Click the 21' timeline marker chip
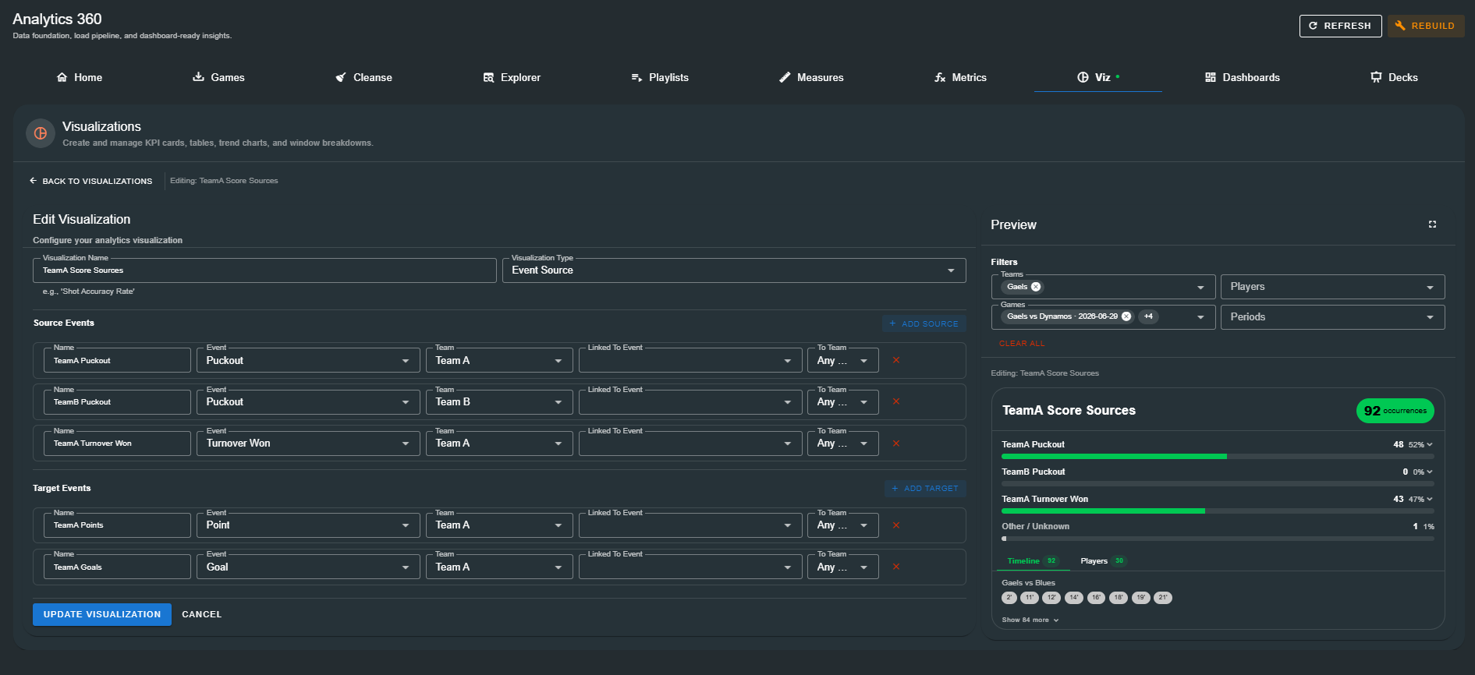 tap(1163, 598)
